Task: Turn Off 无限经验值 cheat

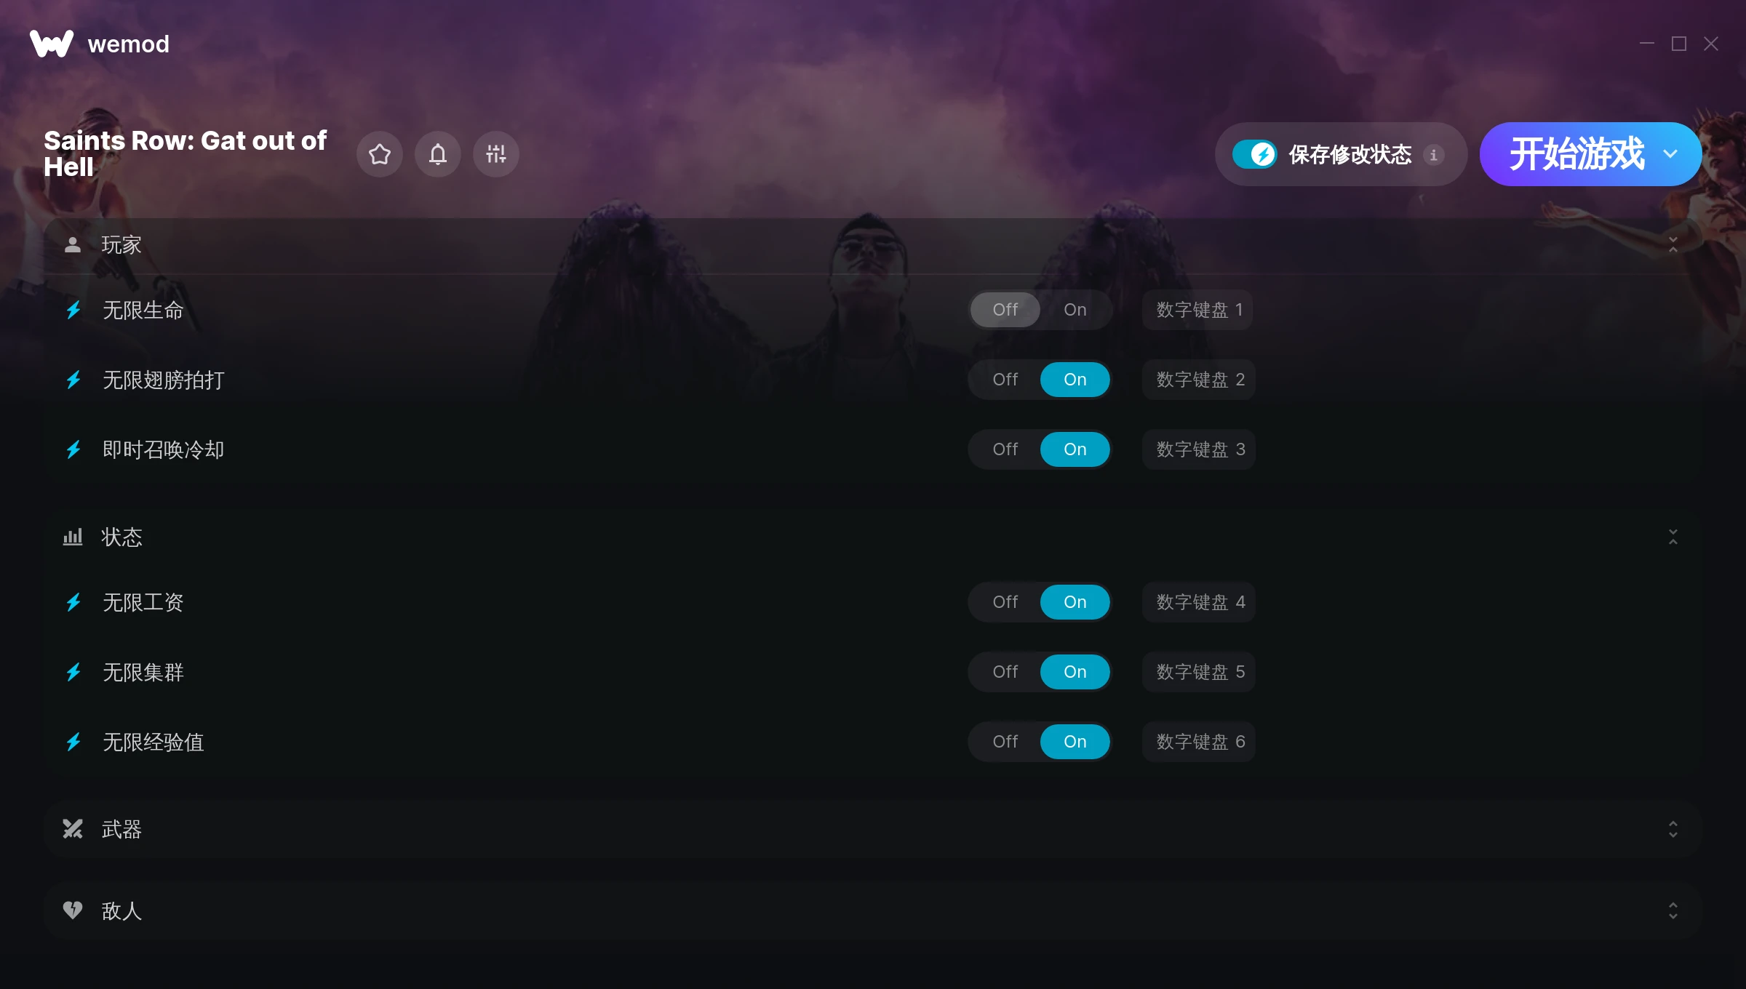Action: coord(1005,742)
